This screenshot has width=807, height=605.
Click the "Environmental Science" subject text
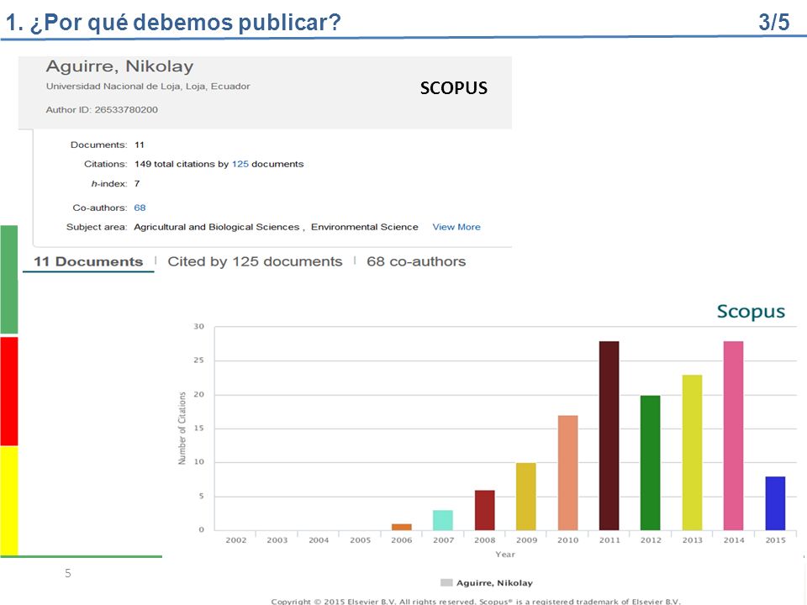364,227
